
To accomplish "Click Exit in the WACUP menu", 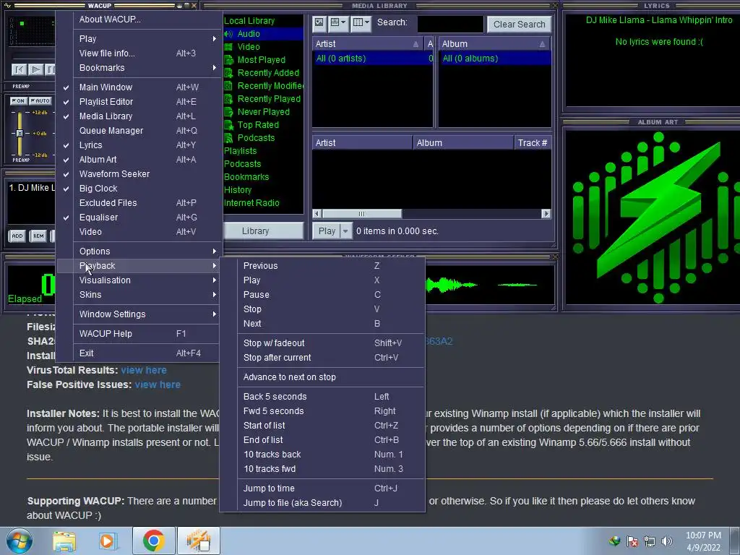I will tap(139, 353).
